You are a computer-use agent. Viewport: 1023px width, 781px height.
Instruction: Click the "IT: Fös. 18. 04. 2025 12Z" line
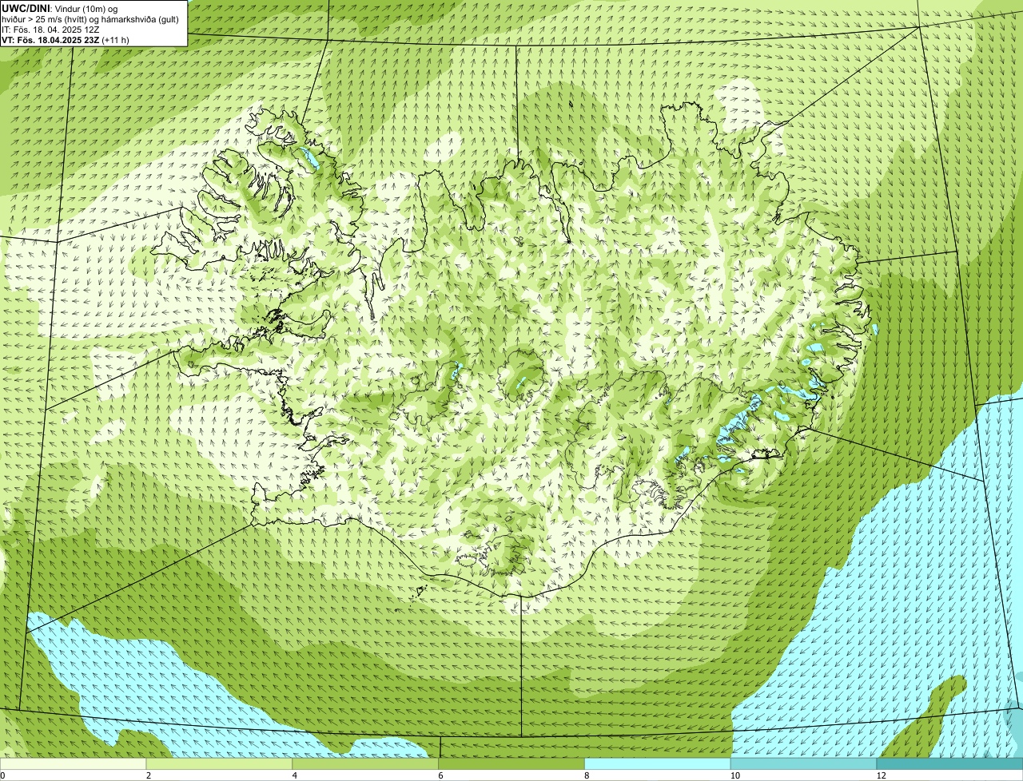(x=50, y=29)
